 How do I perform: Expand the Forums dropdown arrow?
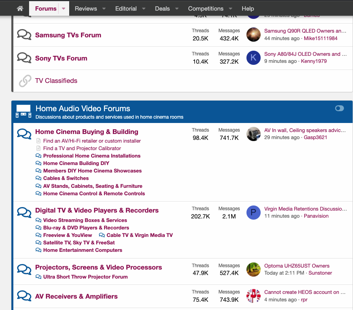(x=64, y=9)
